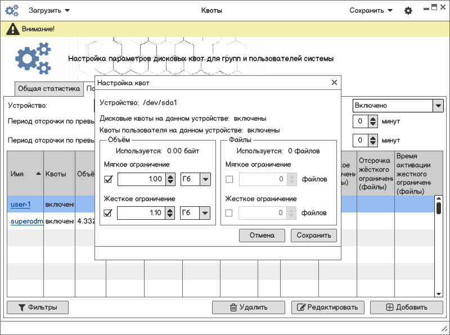Adjust stepper arrows of 1.10 value
Viewport: 450px width, 335px height.
(x=170, y=213)
